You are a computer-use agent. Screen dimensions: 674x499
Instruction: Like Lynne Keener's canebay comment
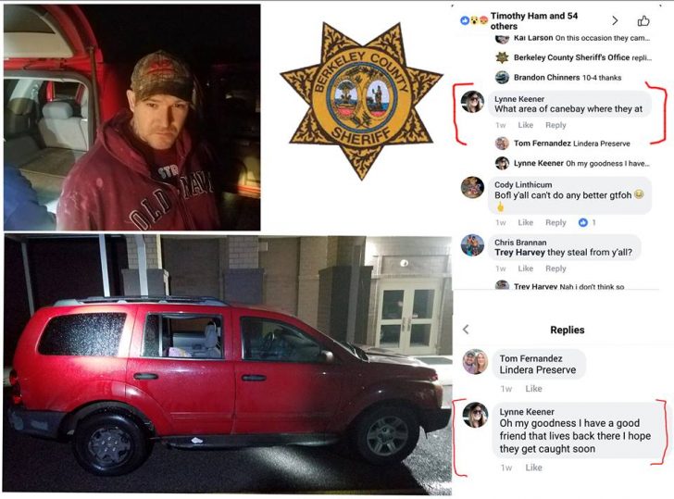[525, 125]
